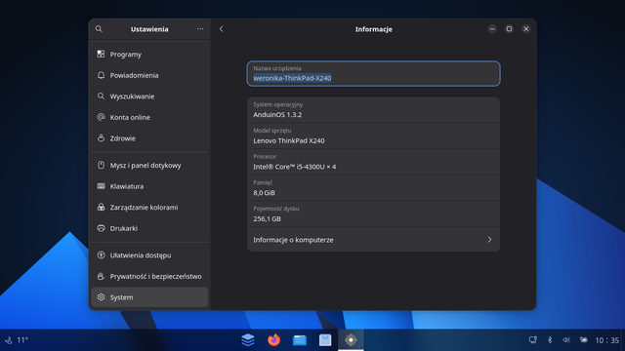Open Drukarki settings
625x351 pixels.
pos(149,228)
